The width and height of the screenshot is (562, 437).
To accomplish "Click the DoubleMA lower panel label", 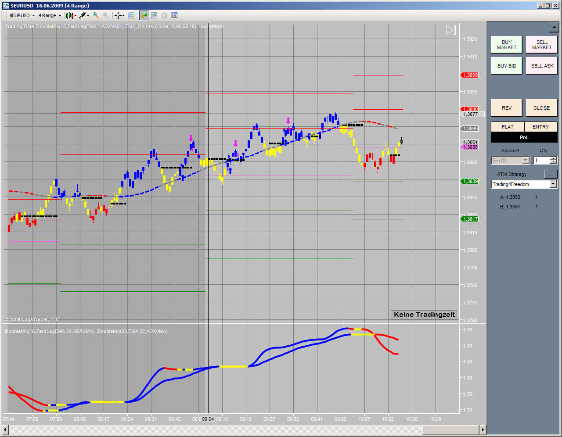I will 86,331.
